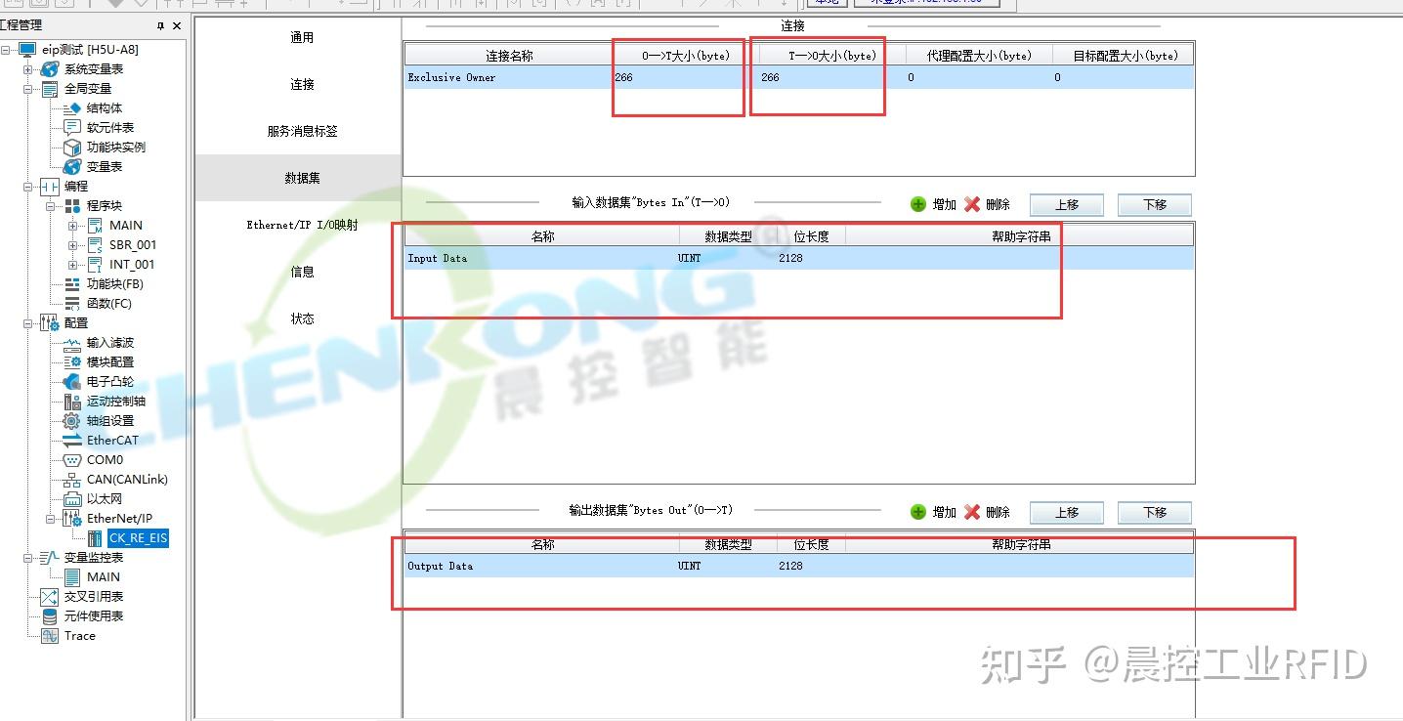Select the Exclusive Owner connection row
The image size is (1403, 721).
coord(799,78)
